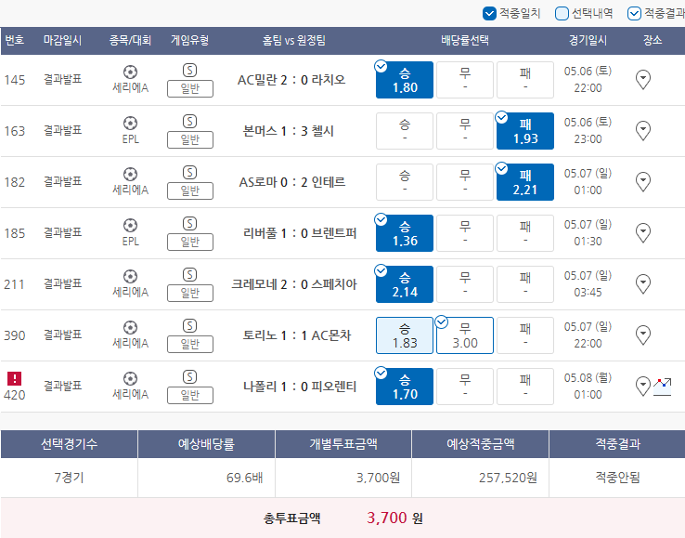The height and width of the screenshot is (538, 685).
Task: Select 승 1.80 for AC밀란 vs 라치오
Action: (405, 80)
